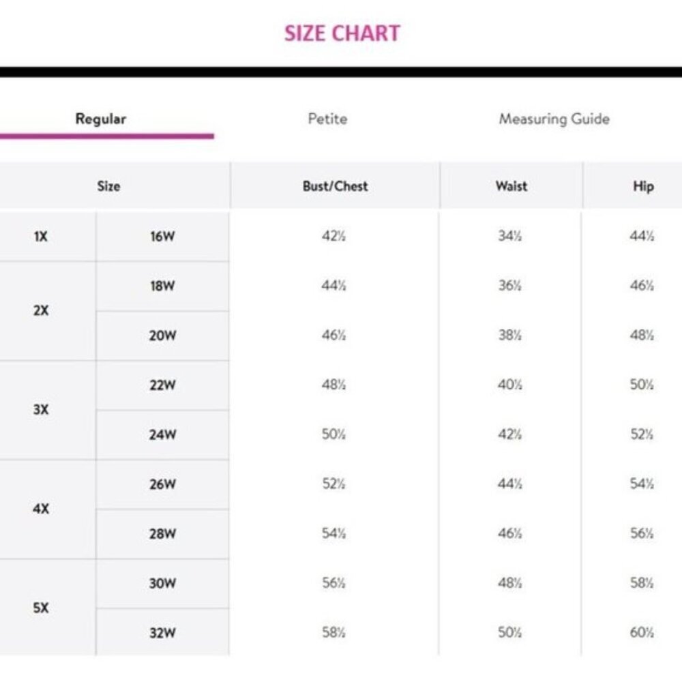Image resolution: width=682 pixels, height=682 pixels.
Task: Select the 24W size cell
Action: click(x=162, y=435)
